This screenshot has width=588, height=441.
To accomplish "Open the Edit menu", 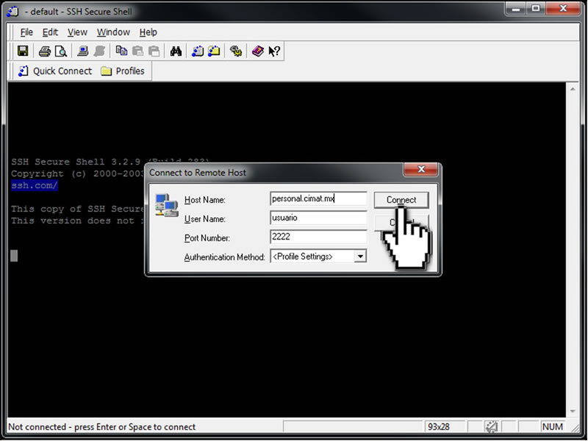I will coord(50,32).
